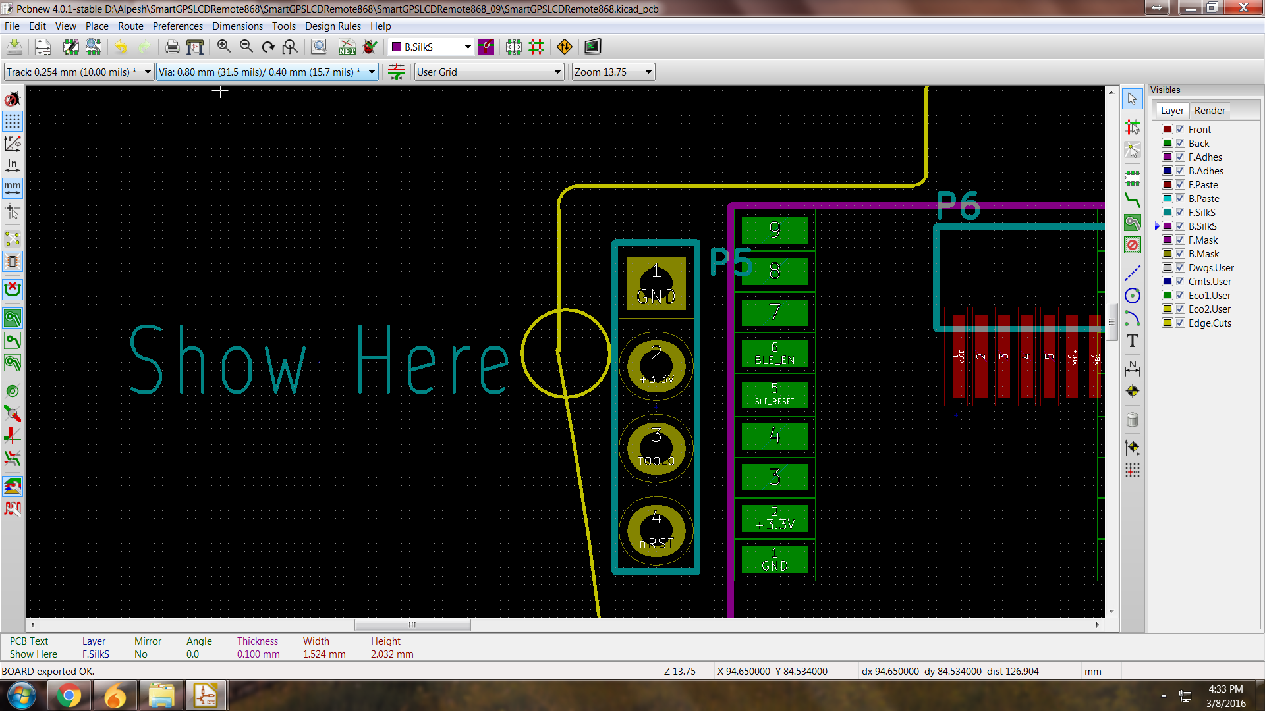Open the Dimensions menu
This screenshot has height=711, width=1265.
coord(237,26)
